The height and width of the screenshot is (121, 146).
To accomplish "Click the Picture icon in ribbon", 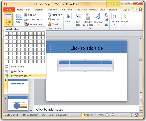I will pyautogui.click(x=19, y=18).
